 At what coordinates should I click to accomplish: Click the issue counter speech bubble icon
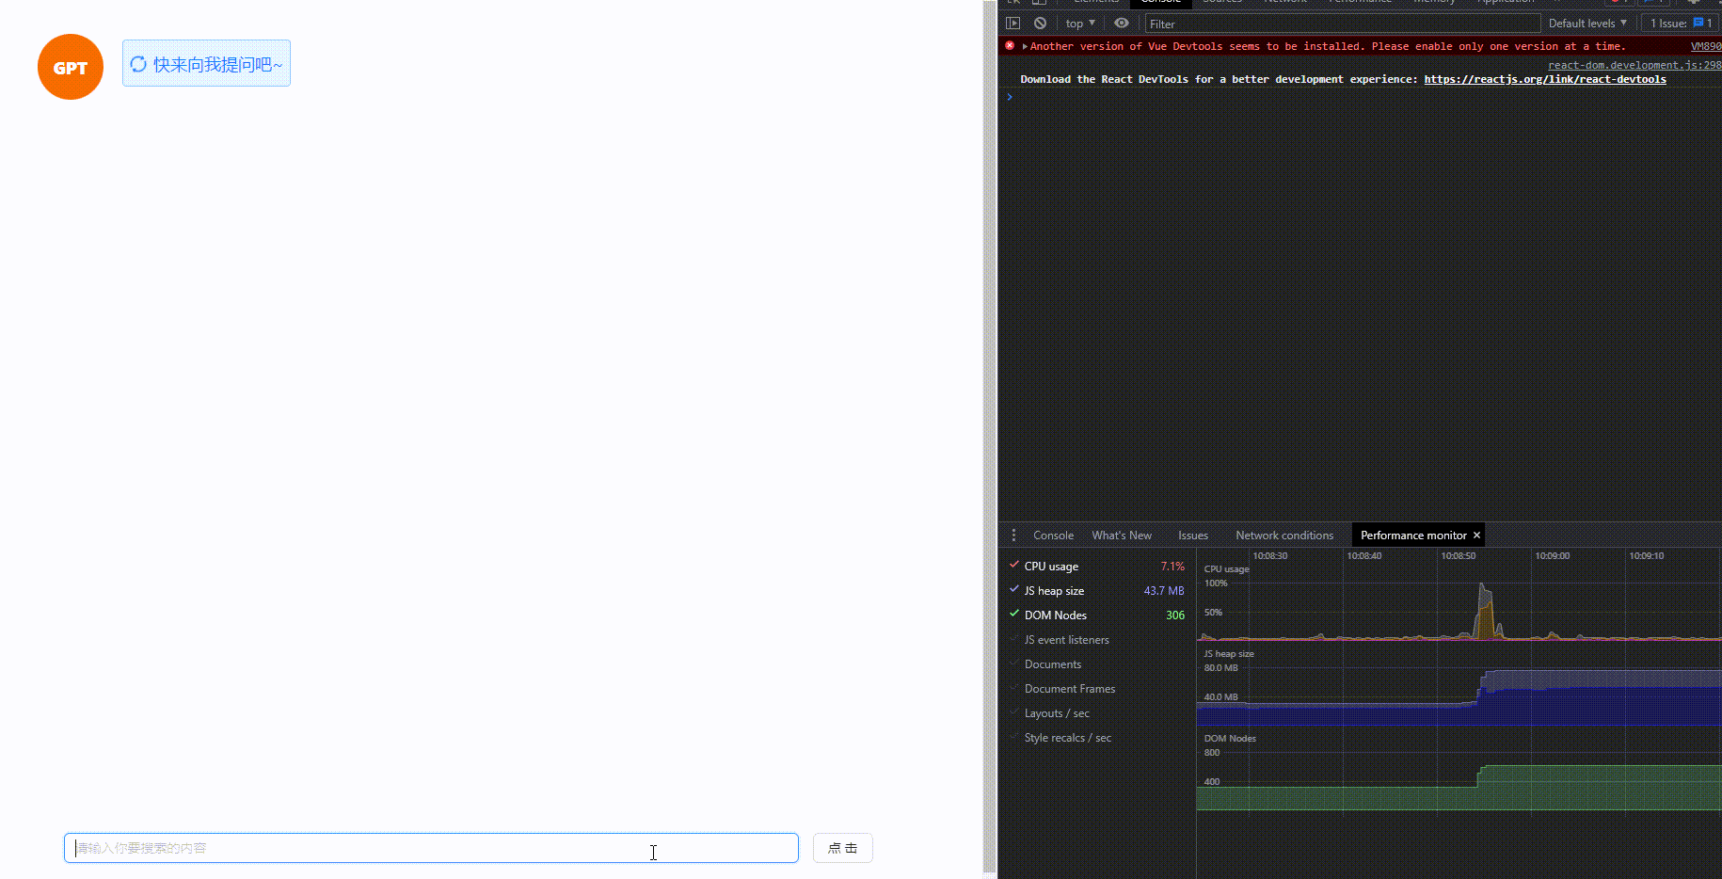click(1697, 23)
